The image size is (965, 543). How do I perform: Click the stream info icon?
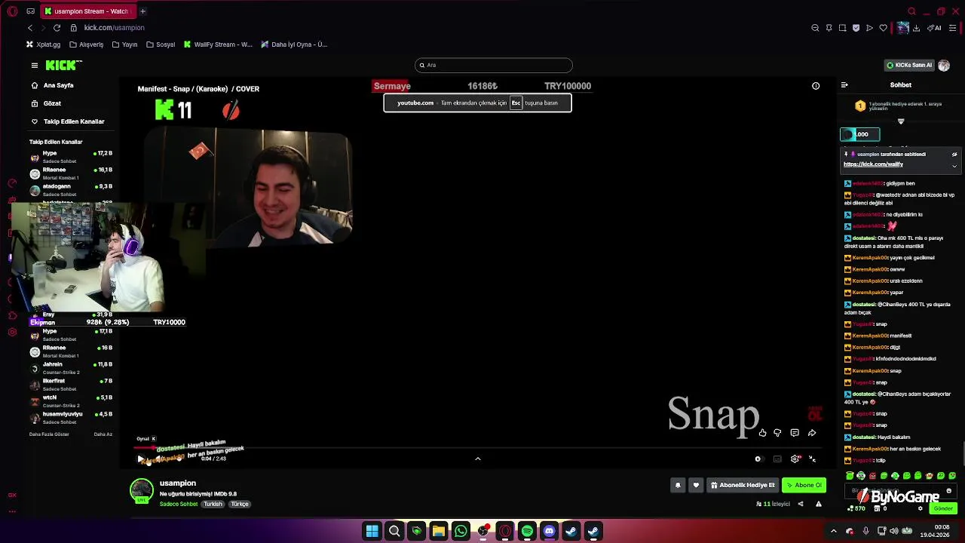pos(816,86)
